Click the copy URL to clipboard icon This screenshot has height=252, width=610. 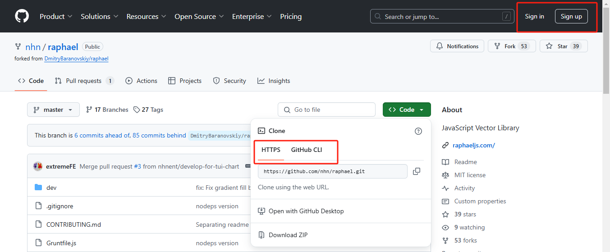pyautogui.click(x=417, y=171)
